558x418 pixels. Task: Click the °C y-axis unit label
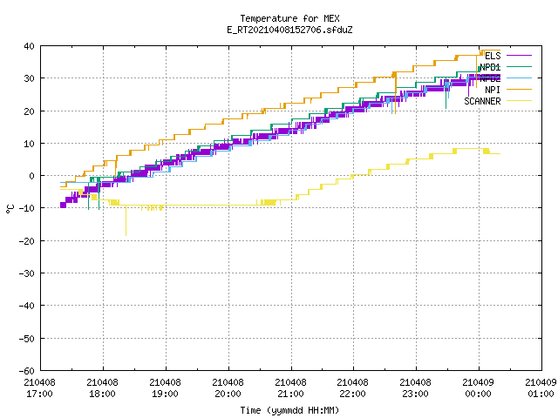click(10, 209)
